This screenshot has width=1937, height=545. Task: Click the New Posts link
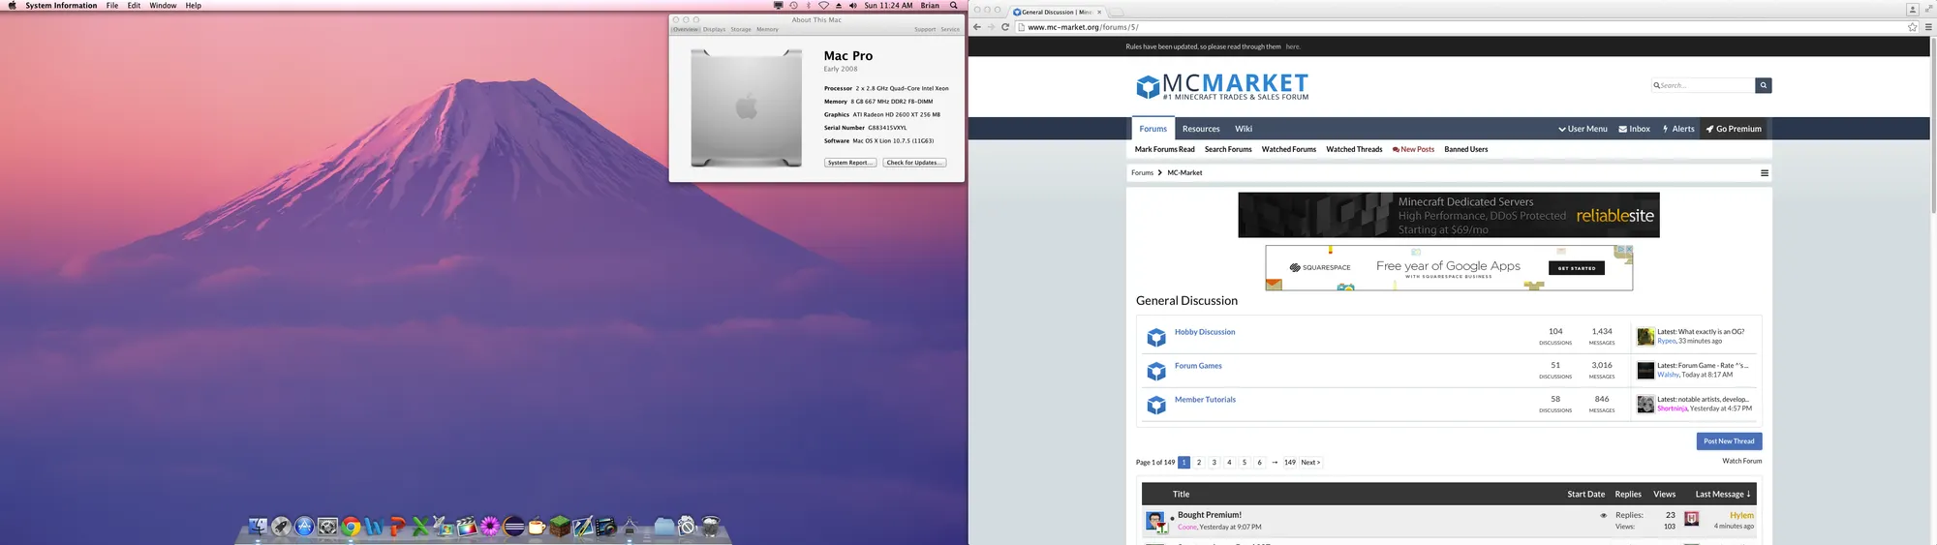[1413, 149]
